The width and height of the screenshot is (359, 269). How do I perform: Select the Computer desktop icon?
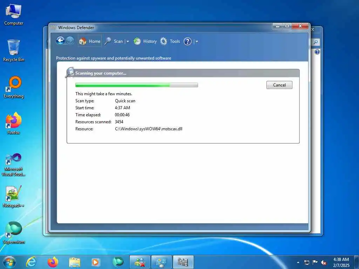coord(14,15)
